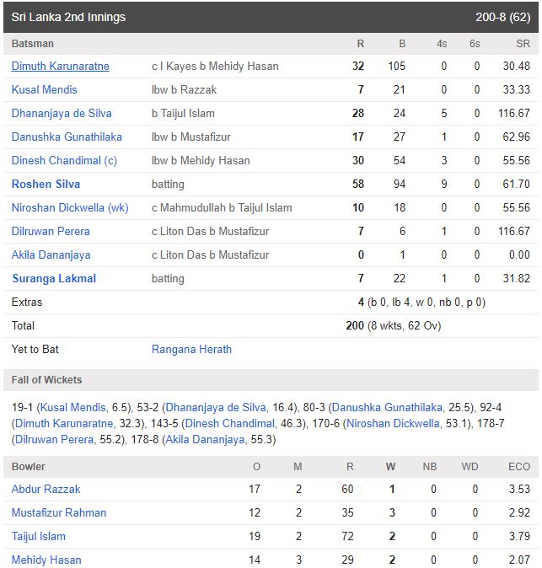542x568 pixels.
Task: Click Kusal Mendis in Fall of Wickets
Action: tap(72, 408)
